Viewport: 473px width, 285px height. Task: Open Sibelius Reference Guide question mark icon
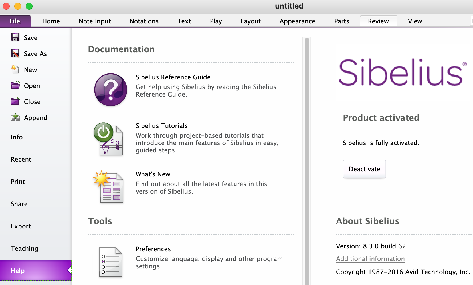[111, 90]
